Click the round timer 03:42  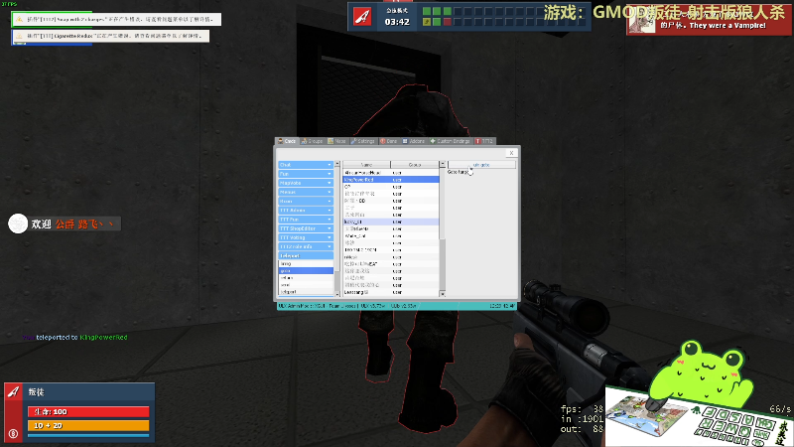click(397, 22)
